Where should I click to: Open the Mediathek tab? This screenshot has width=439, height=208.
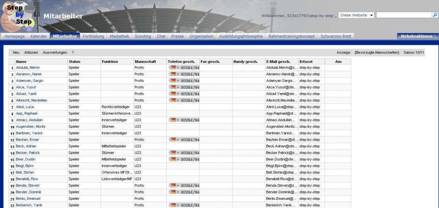[119, 36]
